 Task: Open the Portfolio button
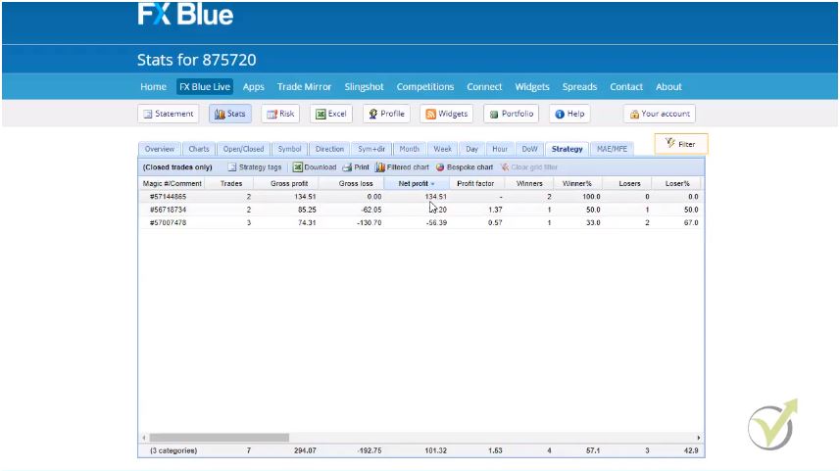tap(511, 114)
